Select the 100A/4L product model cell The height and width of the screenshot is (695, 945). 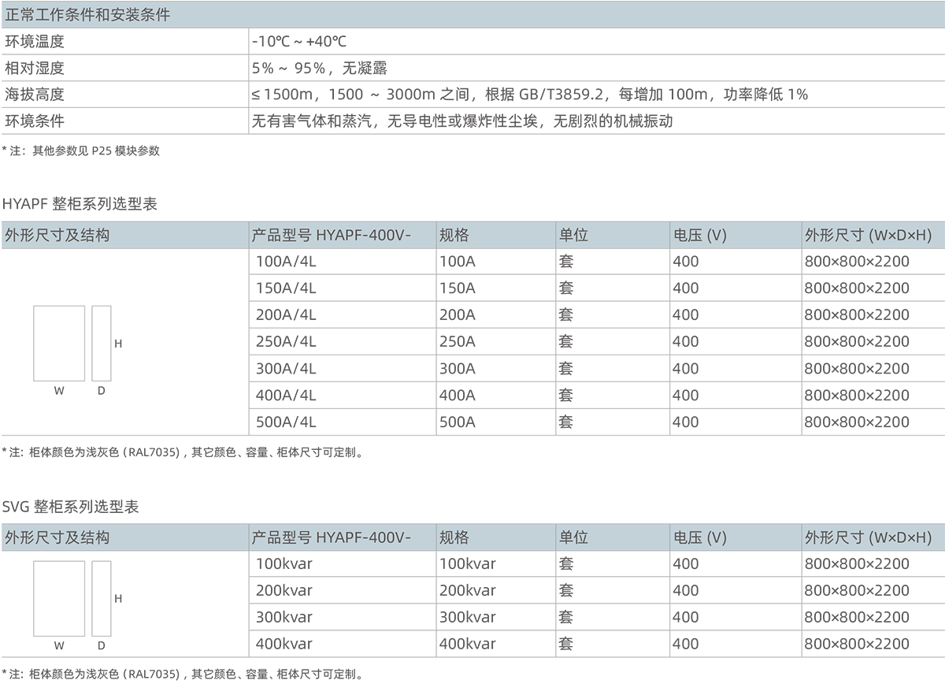click(286, 262)
